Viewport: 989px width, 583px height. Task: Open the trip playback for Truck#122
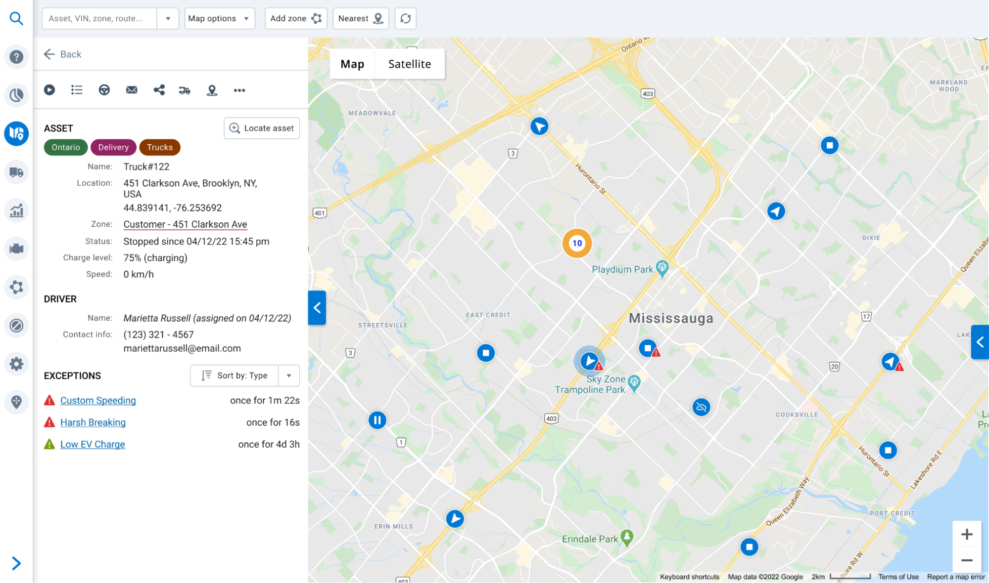(49, 90)
